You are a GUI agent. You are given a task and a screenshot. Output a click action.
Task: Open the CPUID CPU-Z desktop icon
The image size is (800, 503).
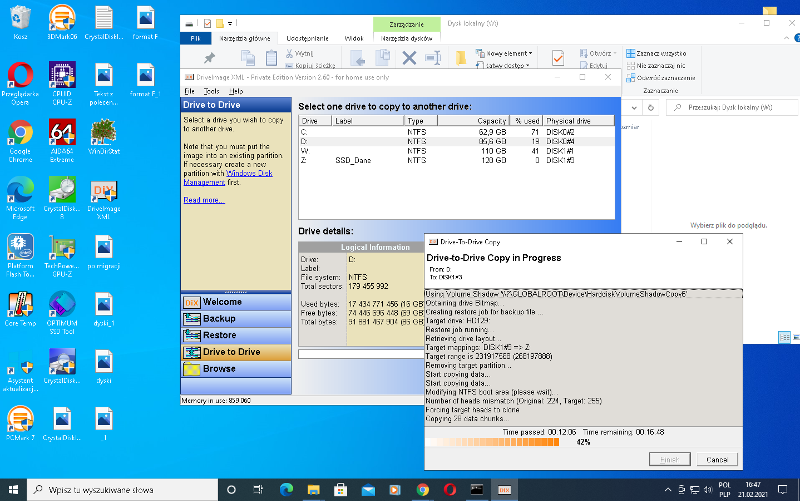[62, 83]
